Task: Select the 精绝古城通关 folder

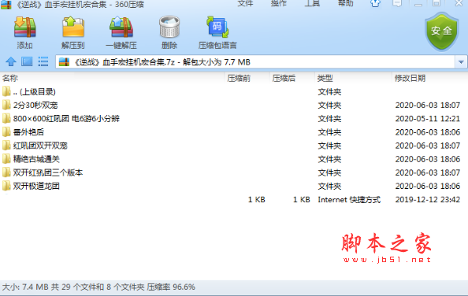Action: [x=234, y=159]
